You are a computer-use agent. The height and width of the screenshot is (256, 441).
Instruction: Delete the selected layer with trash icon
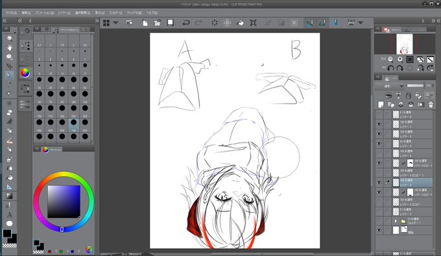click(431, 104)
